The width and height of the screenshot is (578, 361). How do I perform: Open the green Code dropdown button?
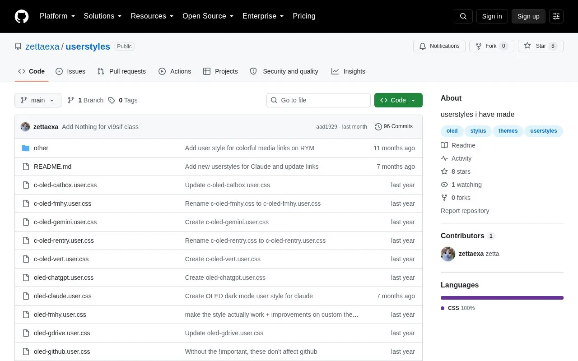pos(398,100)
